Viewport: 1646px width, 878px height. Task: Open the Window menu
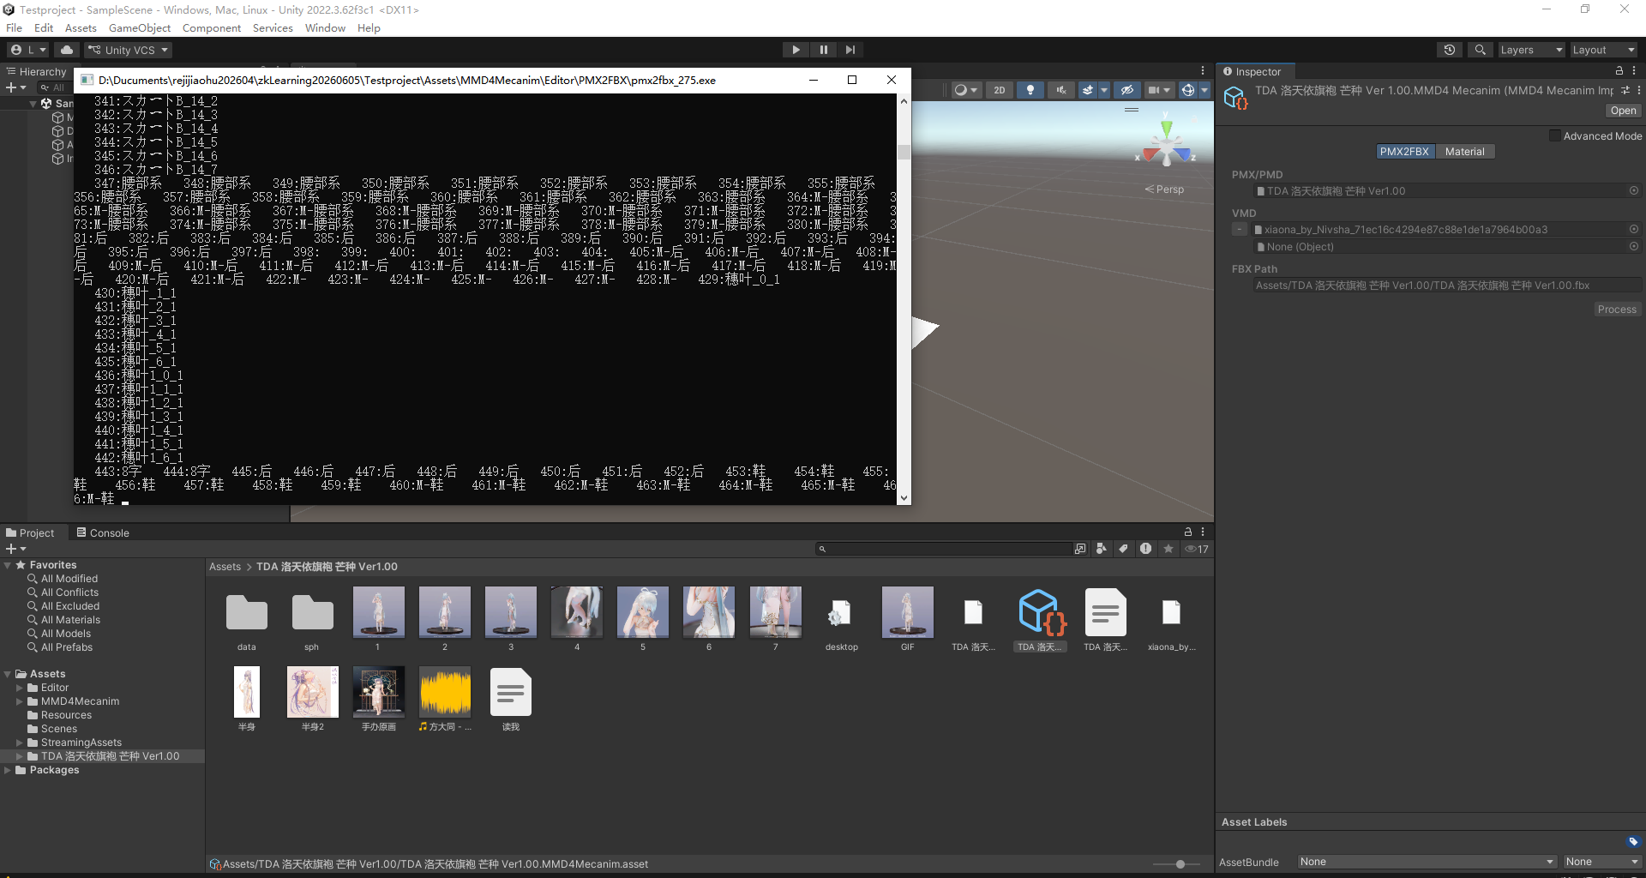click(325, 28)
